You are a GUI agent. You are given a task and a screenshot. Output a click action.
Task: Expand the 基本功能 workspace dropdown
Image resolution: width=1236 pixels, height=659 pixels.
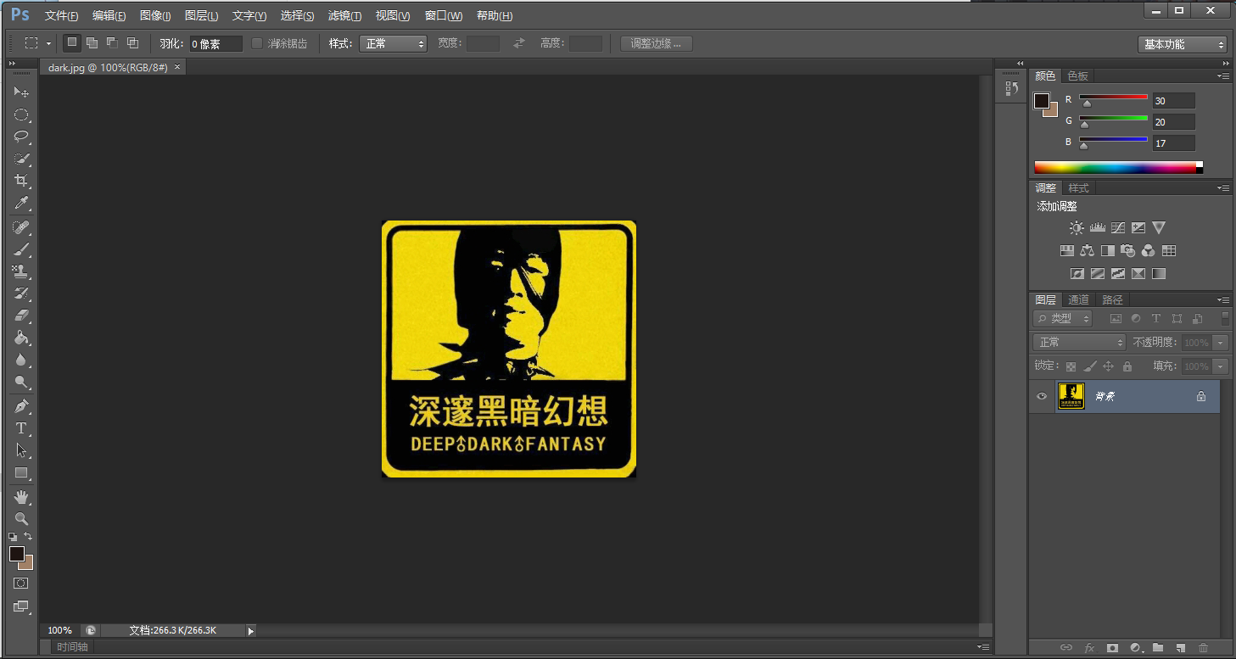(x=1182, y=44)
